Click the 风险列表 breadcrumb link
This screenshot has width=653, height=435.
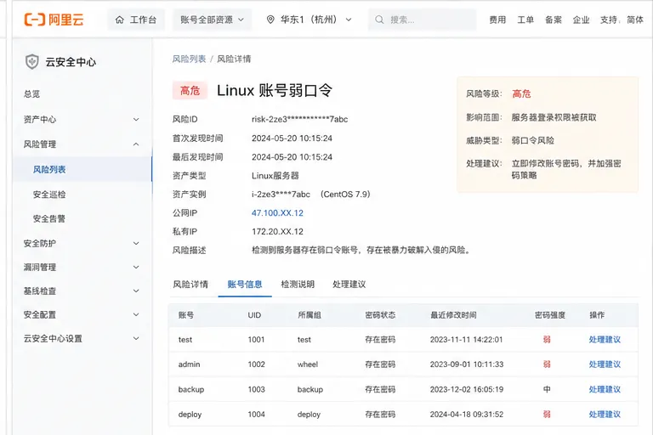[x=189, y=59]
